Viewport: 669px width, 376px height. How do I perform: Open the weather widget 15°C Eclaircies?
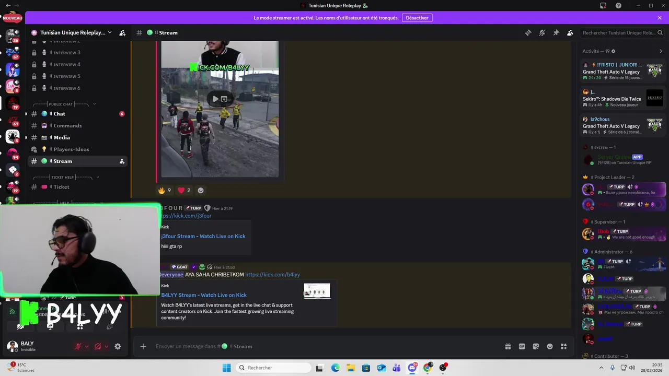pos(21,368)
